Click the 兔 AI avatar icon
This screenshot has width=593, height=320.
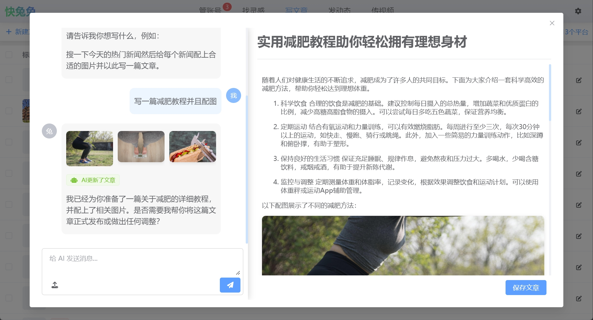click(x=49, y=131)
